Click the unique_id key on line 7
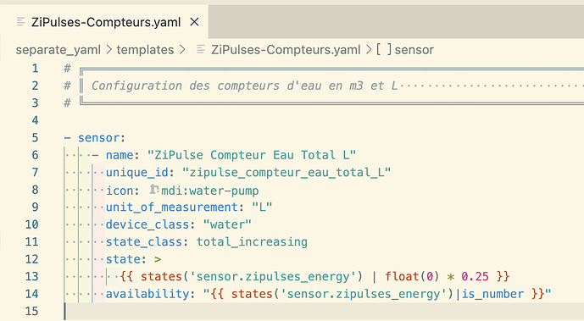 [137, 173]
